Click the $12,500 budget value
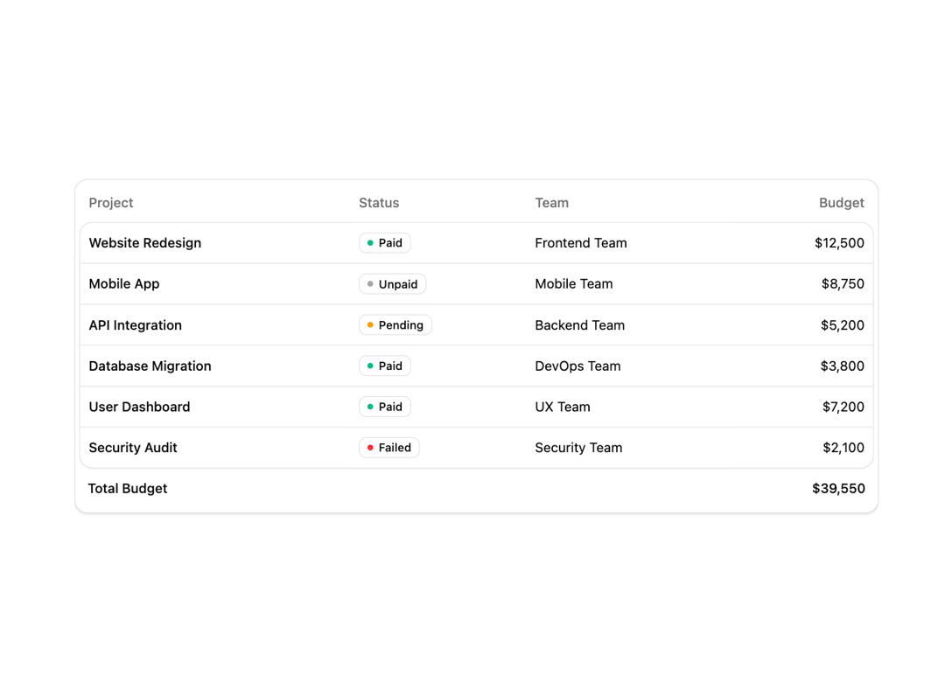The height and width of the screenshot is (676, 945). tap(839, 243)
